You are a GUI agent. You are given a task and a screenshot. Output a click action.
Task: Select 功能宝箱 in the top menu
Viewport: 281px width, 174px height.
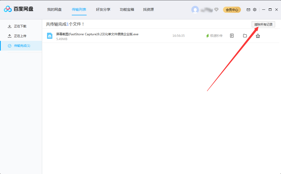click(x=127, y=9)
